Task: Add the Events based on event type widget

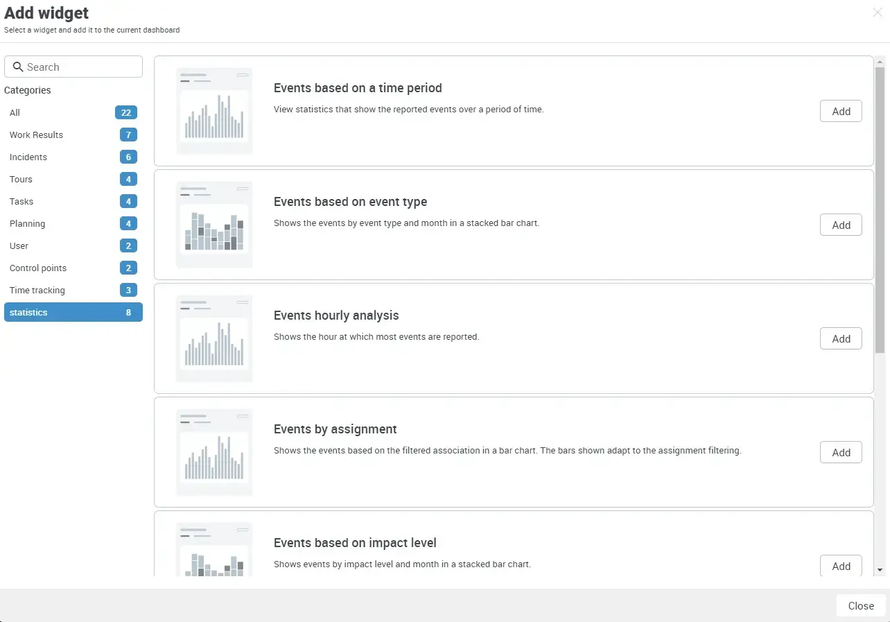Action: pyautogui.click(x=841, y=225)
